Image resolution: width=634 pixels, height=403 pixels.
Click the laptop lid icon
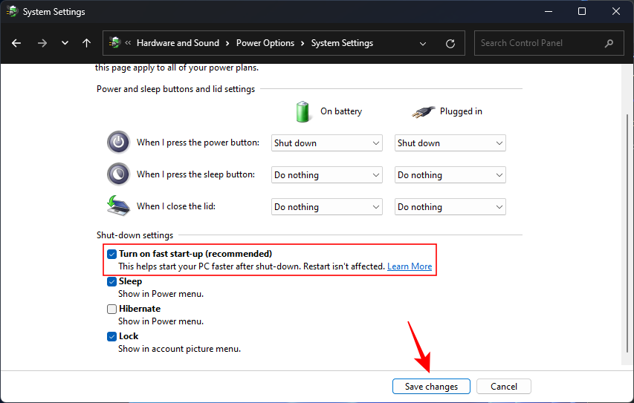tap(118, 206)
